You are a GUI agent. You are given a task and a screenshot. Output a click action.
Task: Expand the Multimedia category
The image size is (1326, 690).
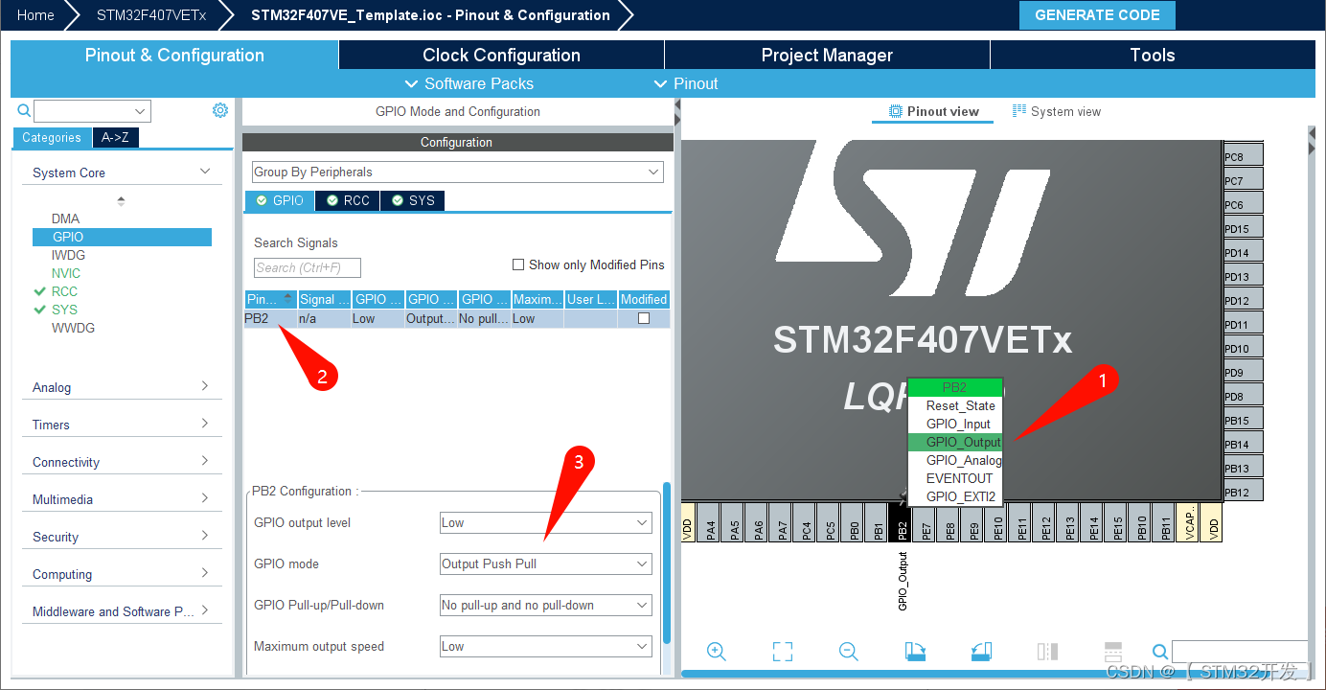(x=122, y=499)
